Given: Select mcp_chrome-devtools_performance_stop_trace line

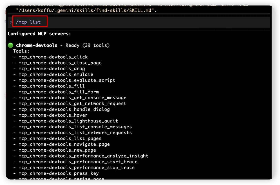Looking at the screenshot, I should point(76,168).
